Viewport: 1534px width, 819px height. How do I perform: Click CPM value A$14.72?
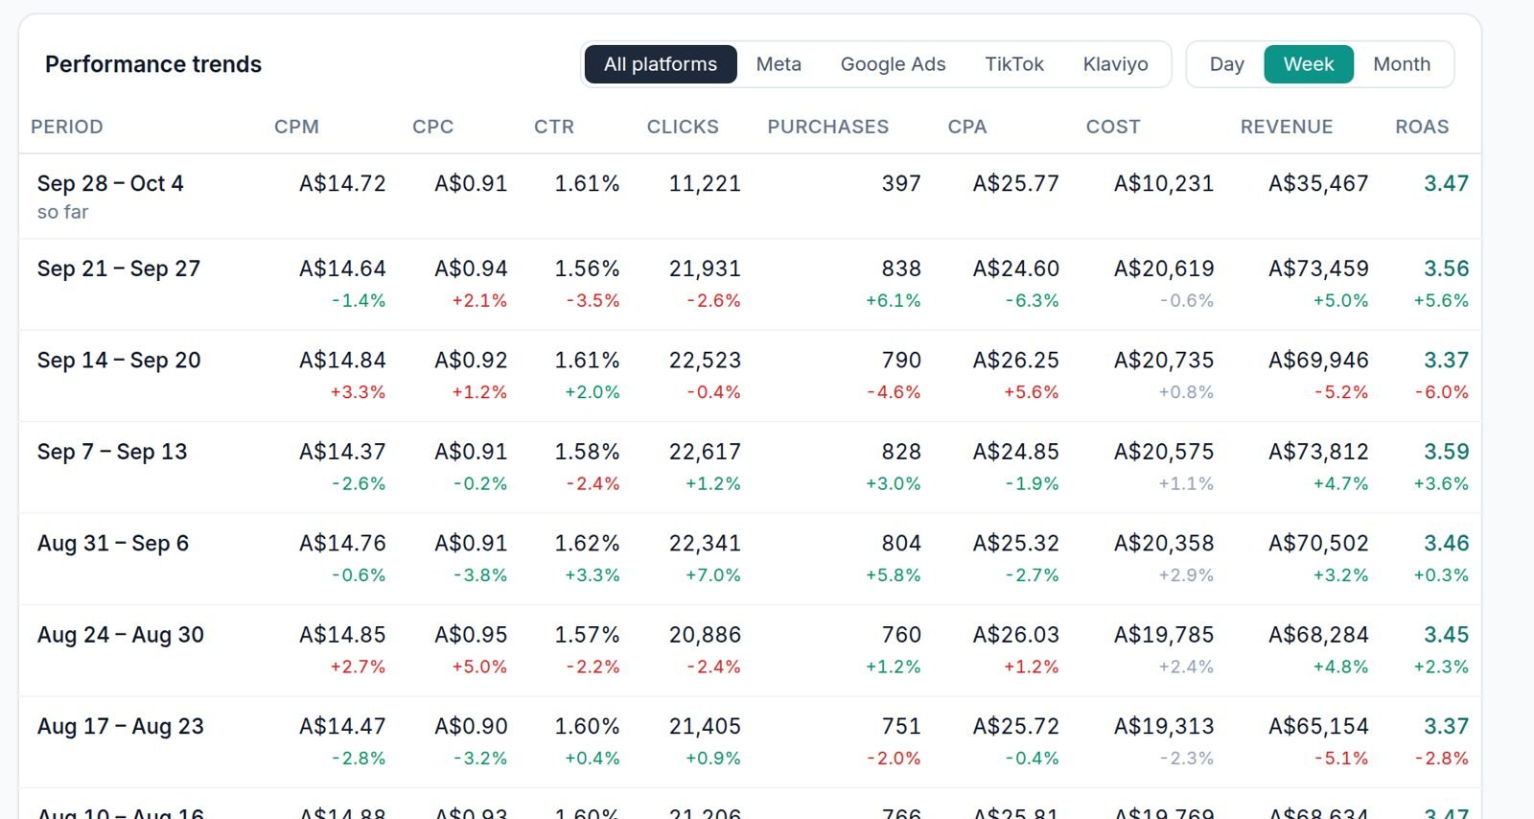342,183
